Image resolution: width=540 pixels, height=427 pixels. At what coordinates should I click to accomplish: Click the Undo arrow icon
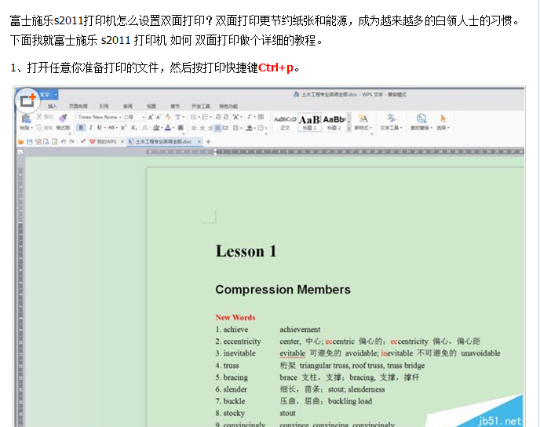click(x=64, y=141)
